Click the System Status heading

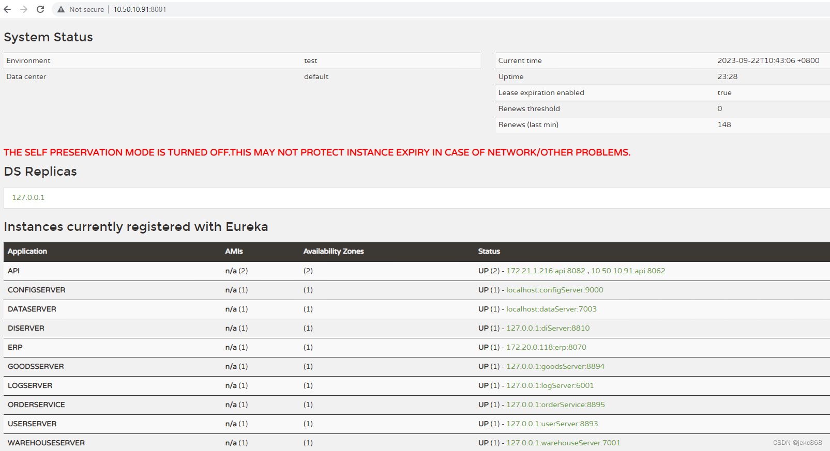point(49,37)
